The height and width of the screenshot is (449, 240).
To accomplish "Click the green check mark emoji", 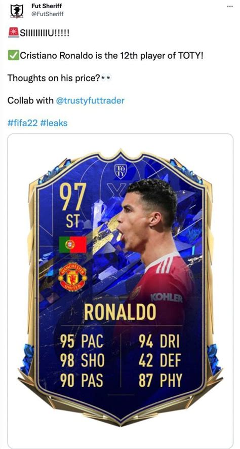I will (13, 55).
